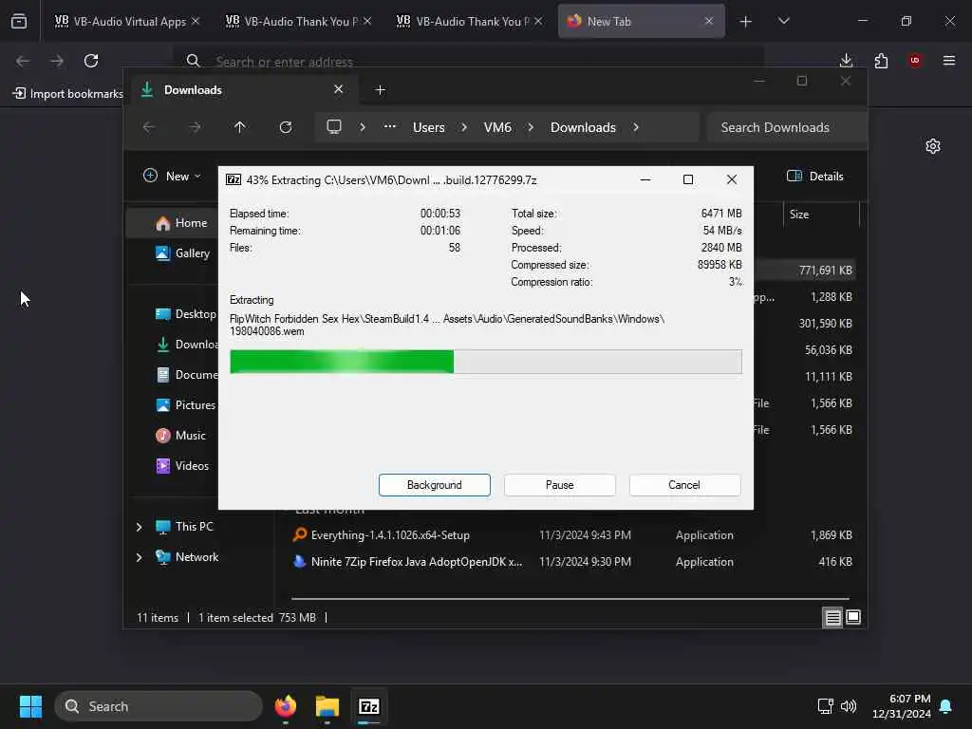Screen dimensions: 972x729
Task: Select Everything-1.4.1.1026.x64-Setup file
Action: 390,535
